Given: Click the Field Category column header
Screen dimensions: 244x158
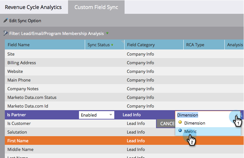Looking at the screenshot, I should coord(141,45).
